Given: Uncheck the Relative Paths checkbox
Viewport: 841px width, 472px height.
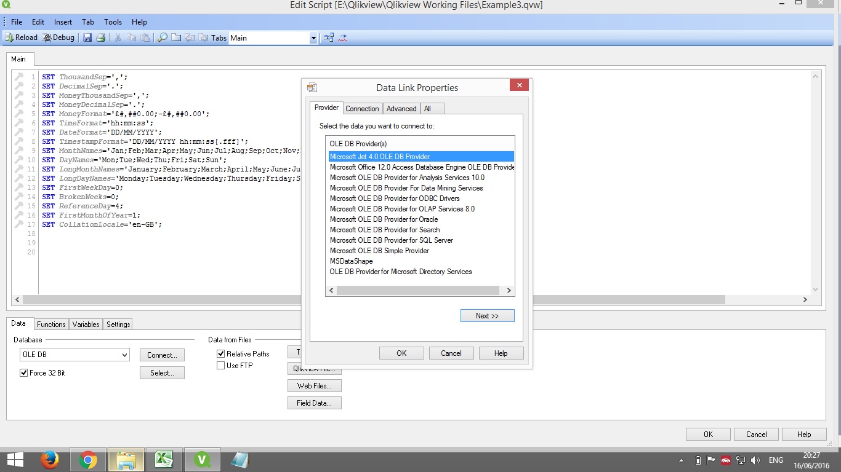Looking at the screenshot, I should pos(221,354).
